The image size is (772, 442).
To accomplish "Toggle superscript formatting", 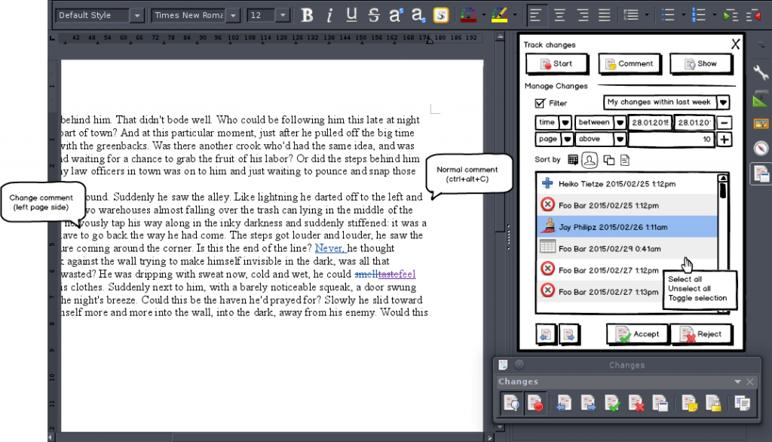I will tap(395, 14).
